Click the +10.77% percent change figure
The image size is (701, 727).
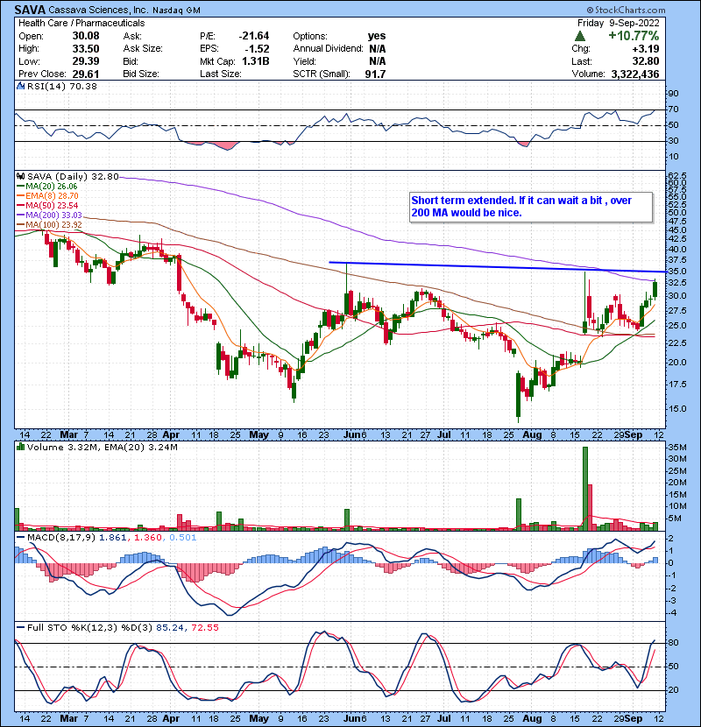[634, 36]
